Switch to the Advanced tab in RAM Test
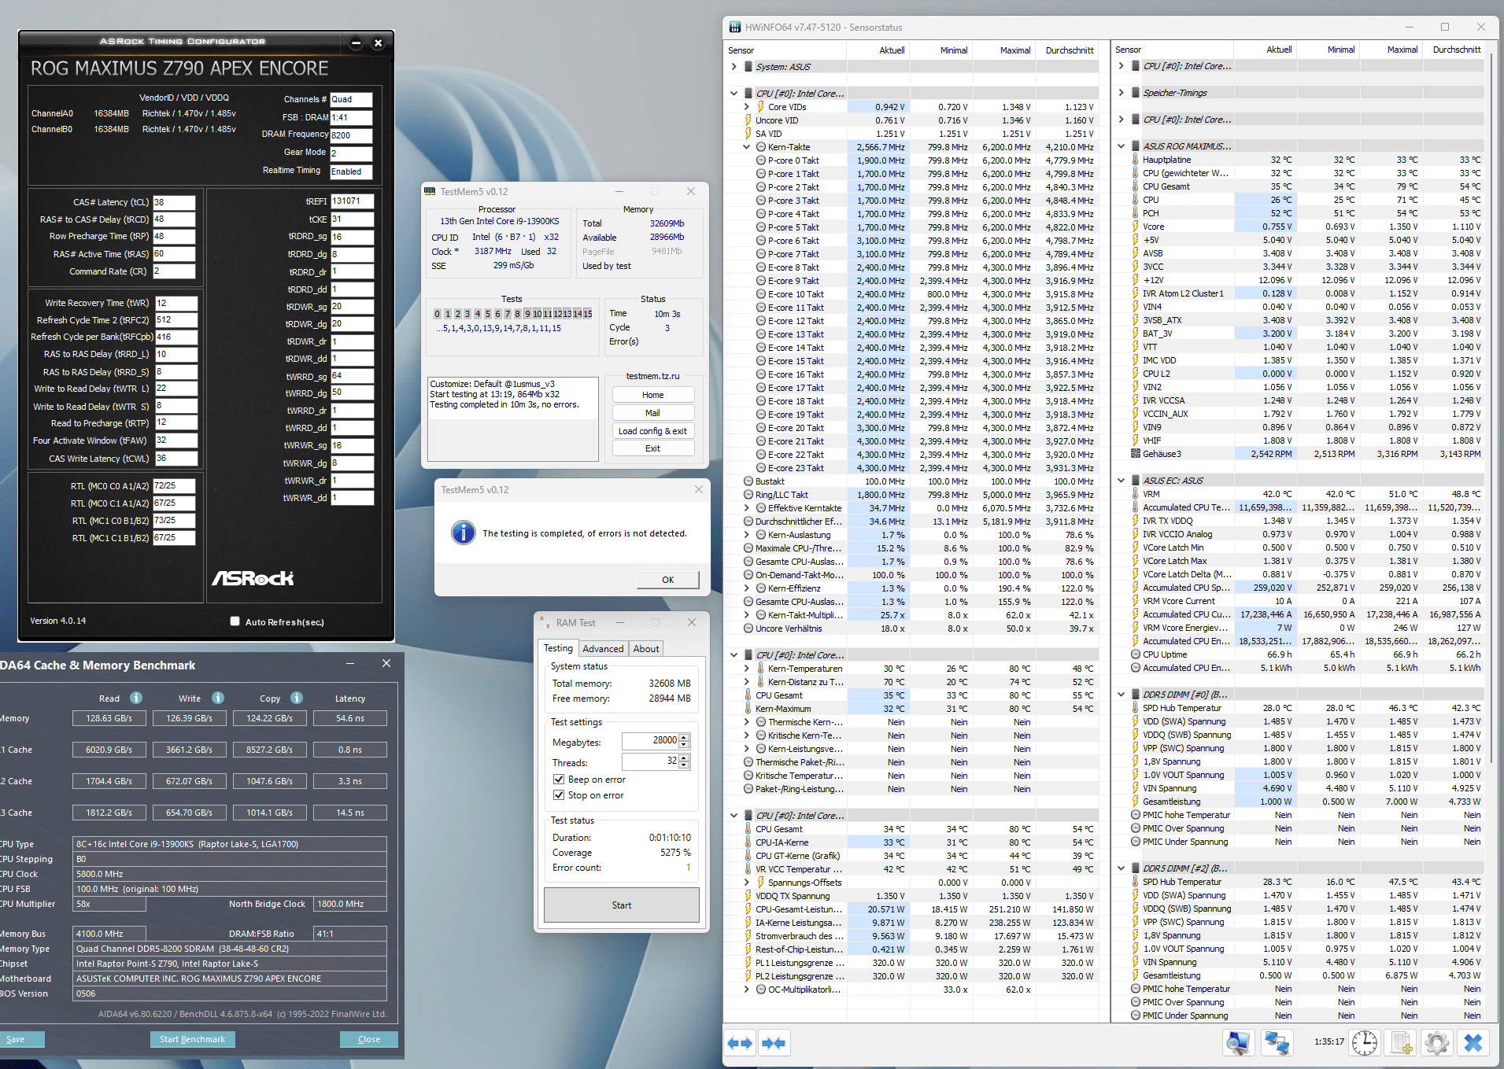 pos(603,649)
